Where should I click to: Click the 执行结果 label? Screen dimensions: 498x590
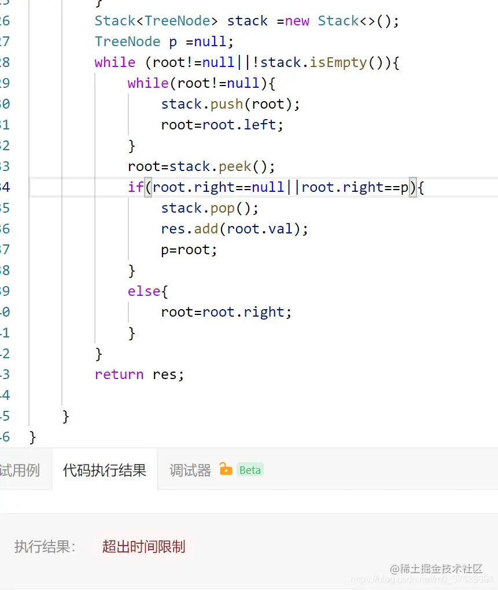45,546
